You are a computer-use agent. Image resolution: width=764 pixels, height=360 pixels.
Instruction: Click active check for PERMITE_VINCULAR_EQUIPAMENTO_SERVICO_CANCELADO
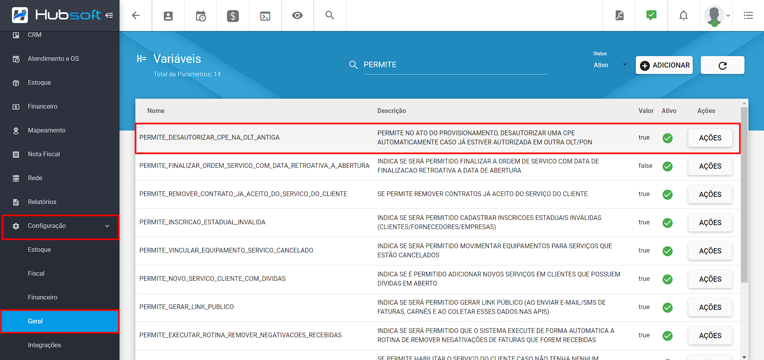tap(668, 251)
